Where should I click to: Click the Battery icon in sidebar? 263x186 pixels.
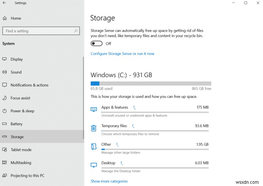pyautogui.click(x=4, y=124)
